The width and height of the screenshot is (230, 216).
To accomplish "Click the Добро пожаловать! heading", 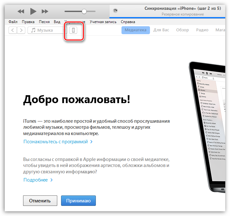I will [77, 100].
